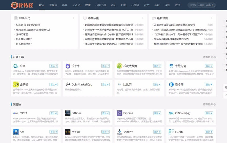Screen dimensions: 227x143
Task: Open the 万事达申请匿名的区块链交易系统专利 news link
Action: (x=174, y=25)
